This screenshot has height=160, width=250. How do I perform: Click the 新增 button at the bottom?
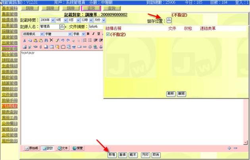[x=113, y=154]
